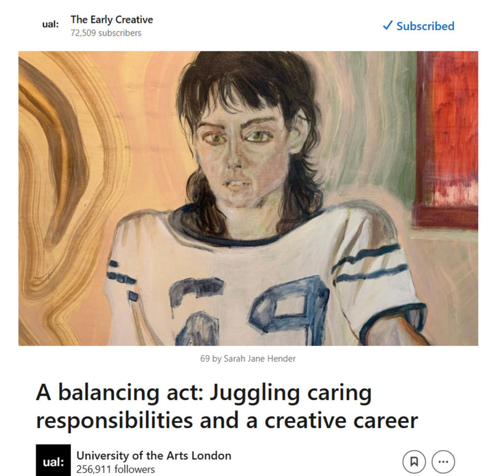
Task: Click 'creative career' in the headline
Action: (x=341, y=420)
